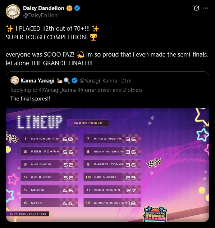This screenshot has height=228, width=215.
Task: Click the Mario Kart Summer Madness logo in image
Action: (155, 214)
